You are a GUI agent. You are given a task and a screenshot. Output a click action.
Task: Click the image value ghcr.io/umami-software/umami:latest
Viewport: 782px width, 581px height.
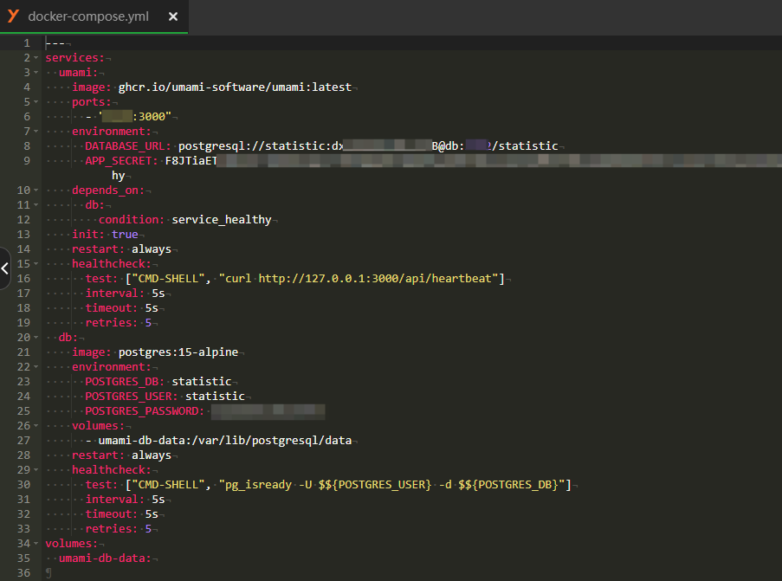(235, 87)
